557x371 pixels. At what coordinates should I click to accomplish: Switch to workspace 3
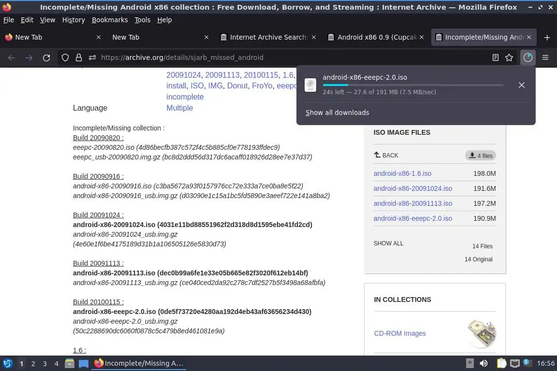click(45, 364)
